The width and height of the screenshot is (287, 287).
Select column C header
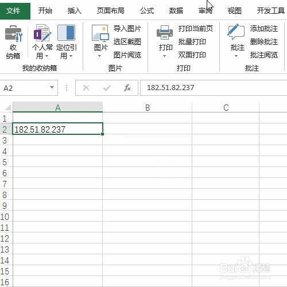coord(226,107)
